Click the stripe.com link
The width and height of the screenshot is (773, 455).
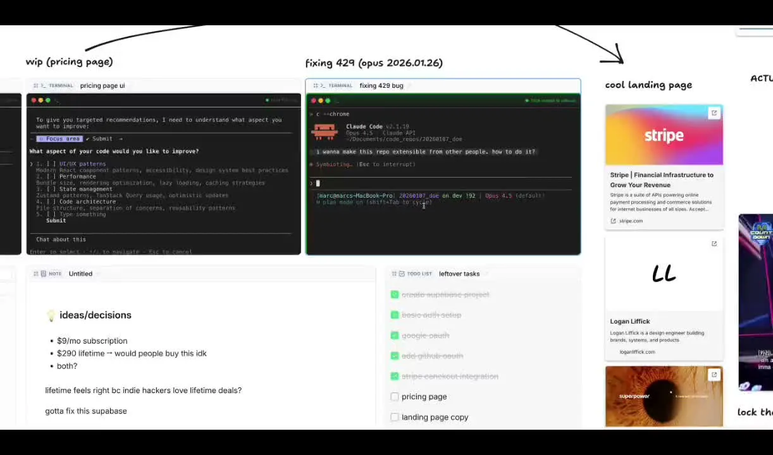click(x=630, y=221)
